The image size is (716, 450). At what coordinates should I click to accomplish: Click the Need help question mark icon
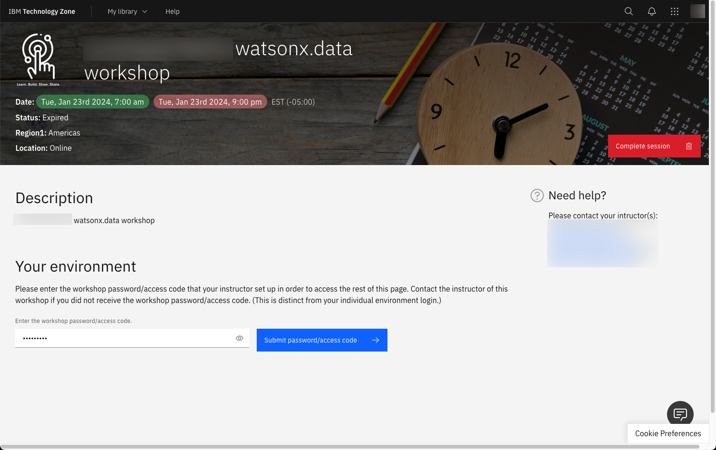point(537,196)
